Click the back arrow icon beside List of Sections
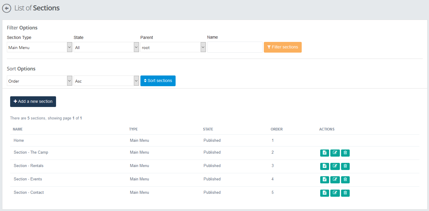429x211 pixels. point(7,8)
